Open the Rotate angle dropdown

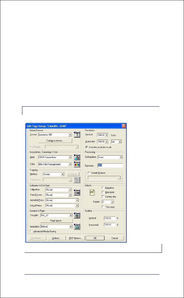108,202
